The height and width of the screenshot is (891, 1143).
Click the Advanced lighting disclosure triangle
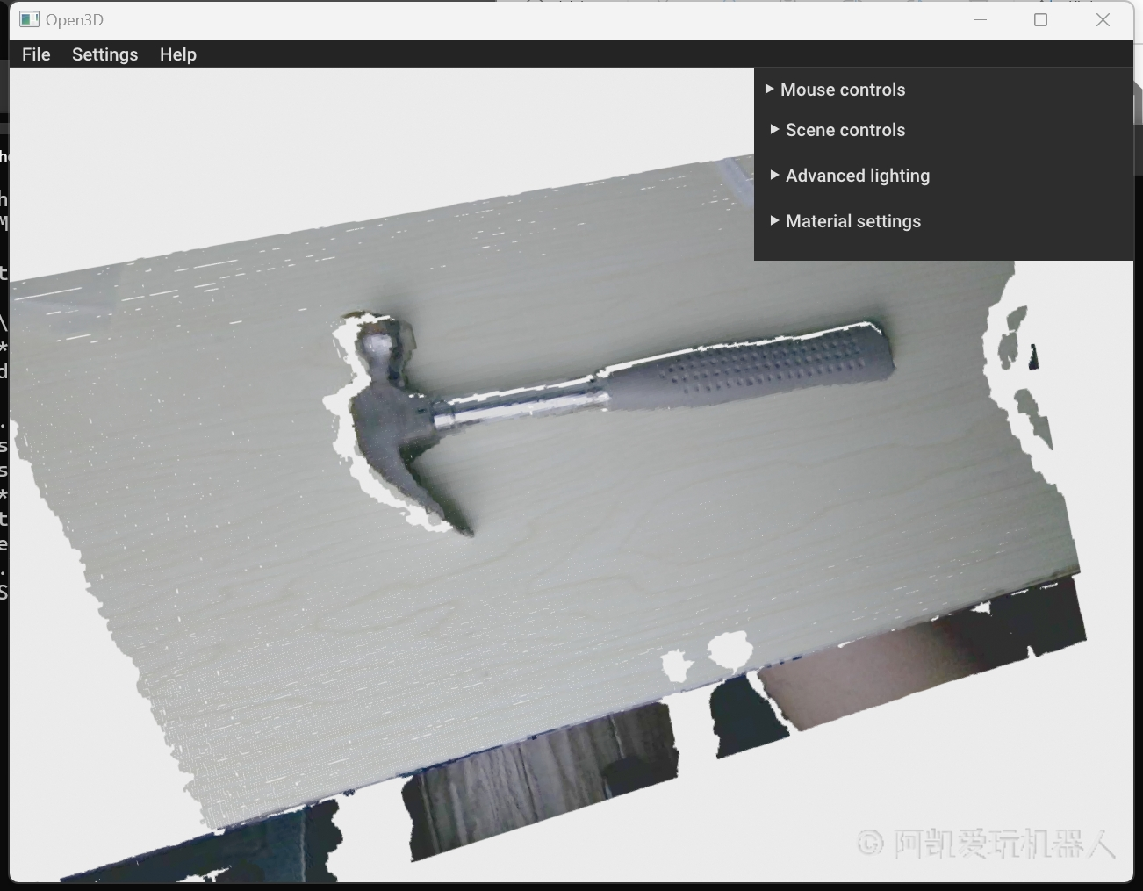[774, 176]
